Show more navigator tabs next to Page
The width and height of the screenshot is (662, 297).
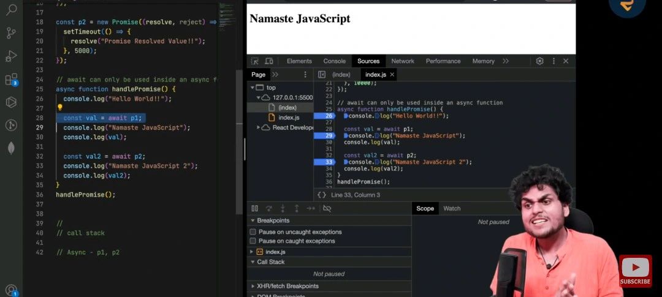tap(275, 75)
